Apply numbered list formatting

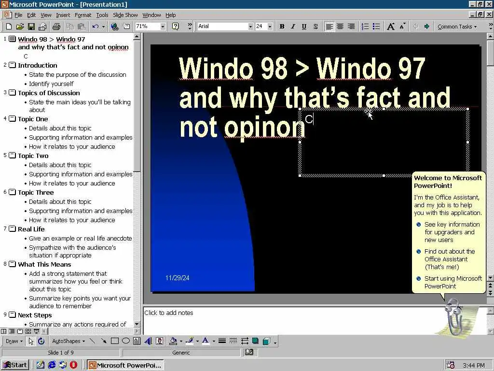[x=365, y=27]
